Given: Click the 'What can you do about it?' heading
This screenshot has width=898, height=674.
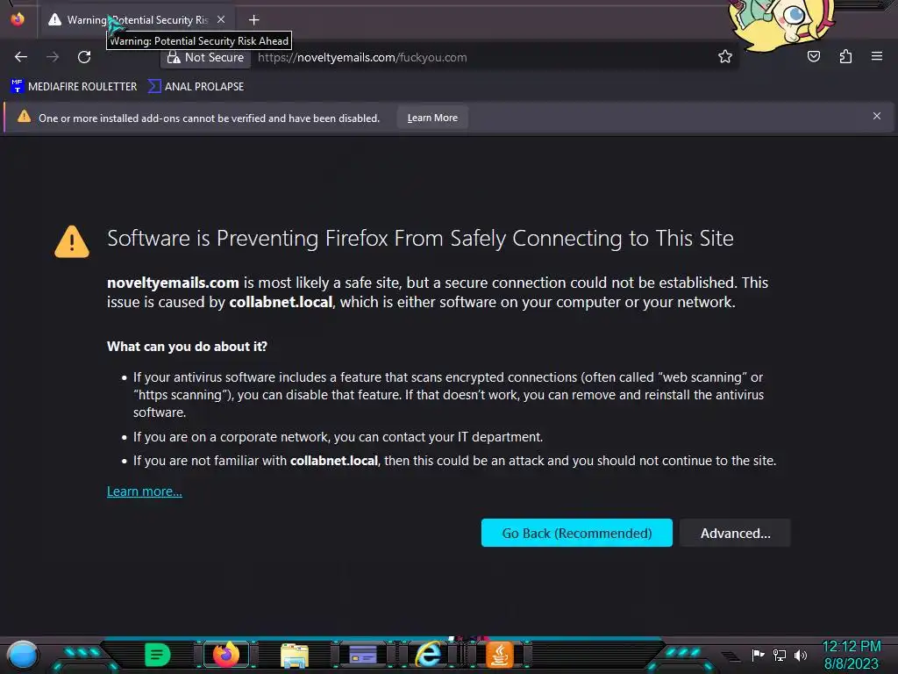Looking at the screenshot, I should [x=188, y=346].
